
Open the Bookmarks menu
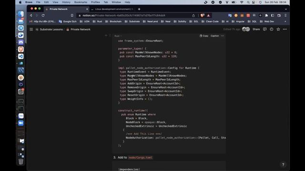tap(81, 2)
